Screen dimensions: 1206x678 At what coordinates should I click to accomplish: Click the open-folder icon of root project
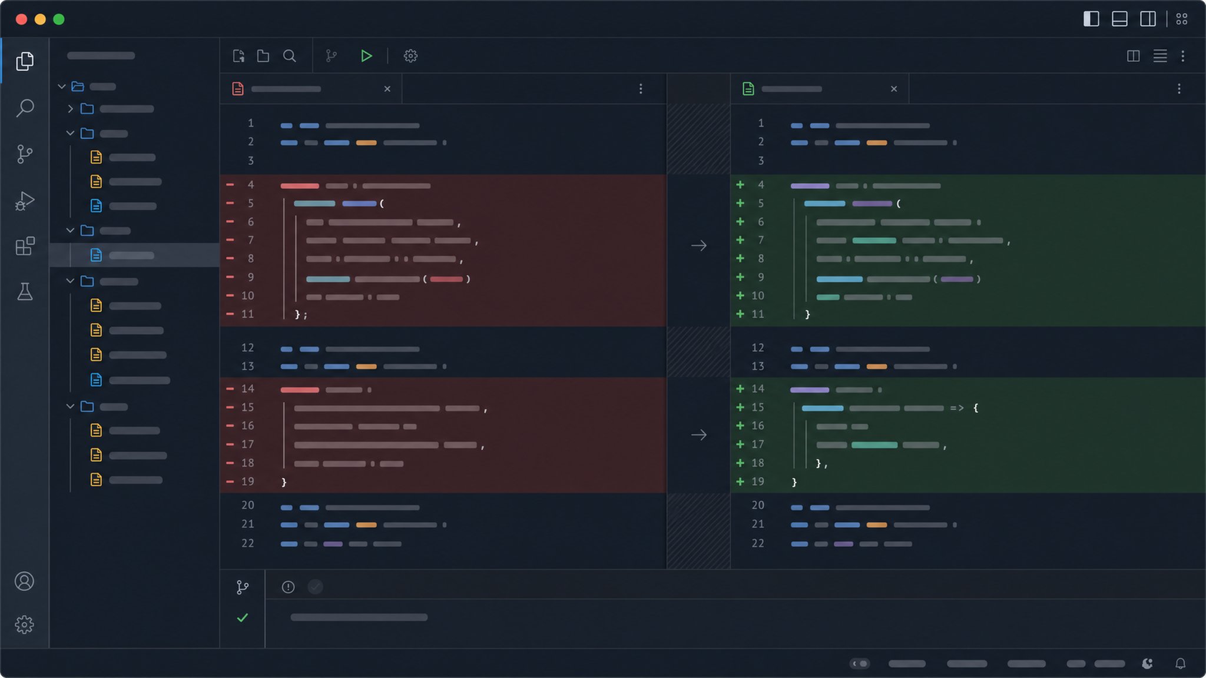78,87
